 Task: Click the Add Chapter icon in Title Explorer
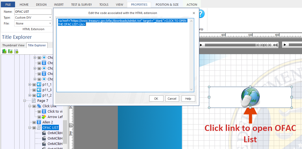pyautogui.click(x=4, y=51)
